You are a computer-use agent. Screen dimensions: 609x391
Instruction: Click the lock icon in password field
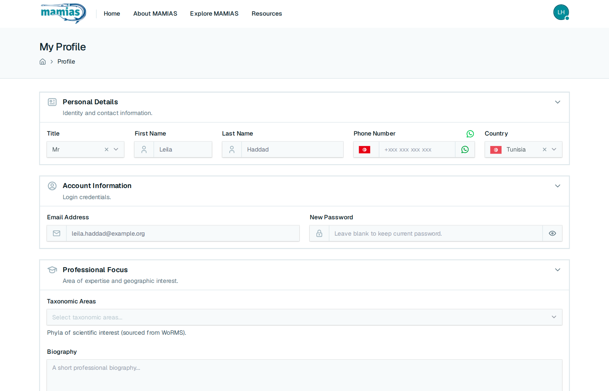pyautogui.click(x=319, y=234)
